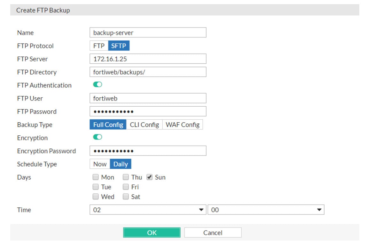Click the FTP Server address field
367x242 pixels.
[148, 59]
